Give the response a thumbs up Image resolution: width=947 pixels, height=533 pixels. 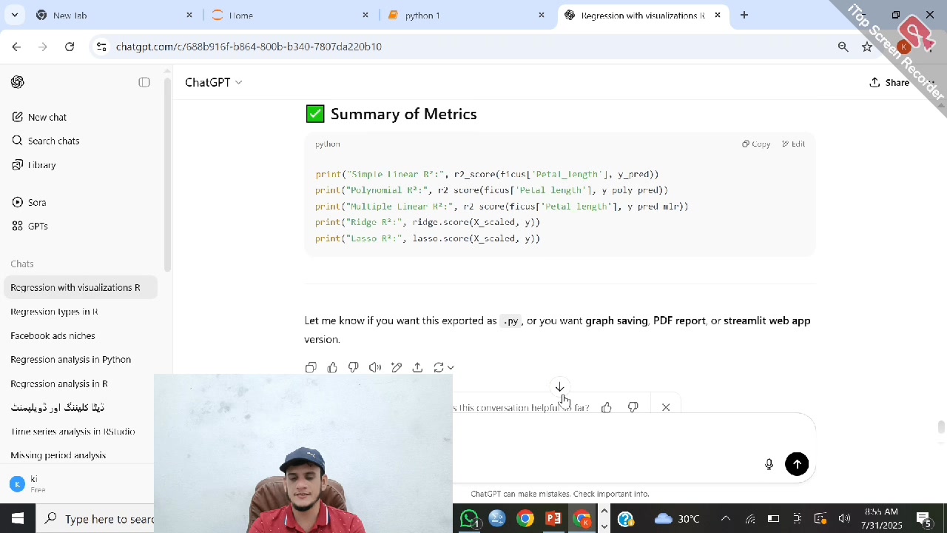click(x=332, y=367)
